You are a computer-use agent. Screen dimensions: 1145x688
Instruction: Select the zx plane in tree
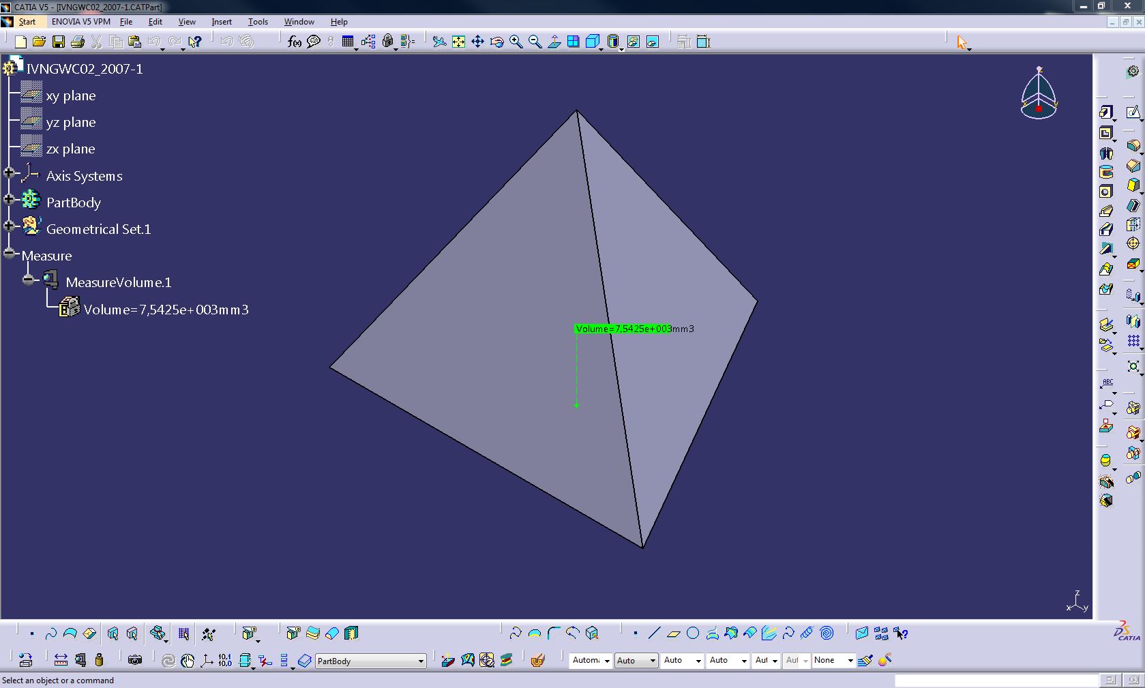pyautogui.click(x=70, y=149)
